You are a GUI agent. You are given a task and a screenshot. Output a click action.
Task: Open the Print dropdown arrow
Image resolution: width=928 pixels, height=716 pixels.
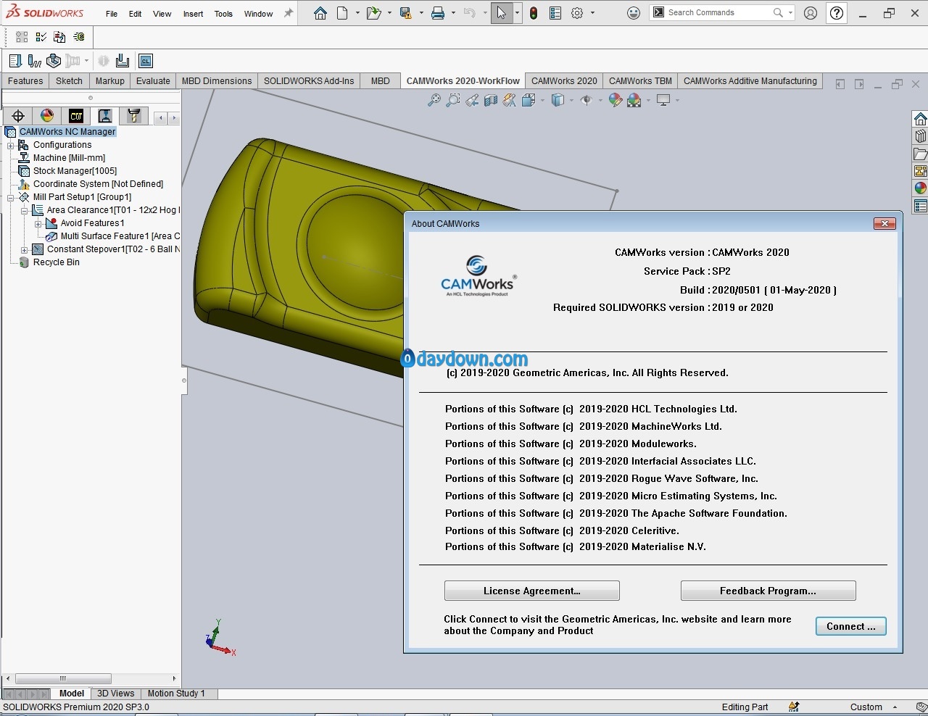pyautogui.click(x=453, y=13)
